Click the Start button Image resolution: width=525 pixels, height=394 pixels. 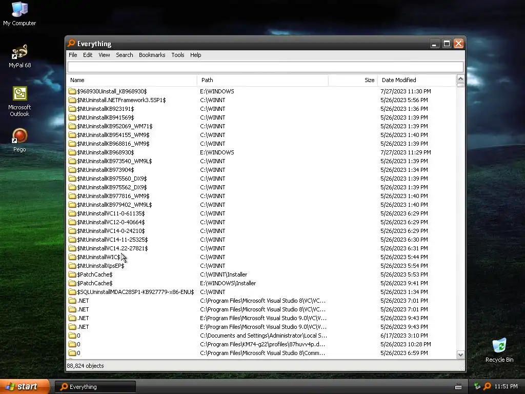(x=25, y=387)
